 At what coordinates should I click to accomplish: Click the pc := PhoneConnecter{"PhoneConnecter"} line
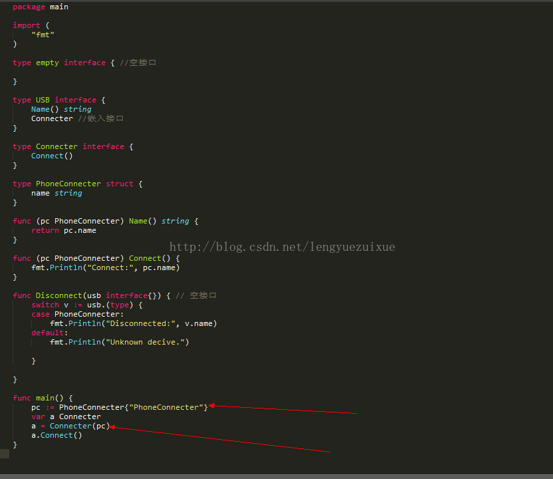[120, 407]
